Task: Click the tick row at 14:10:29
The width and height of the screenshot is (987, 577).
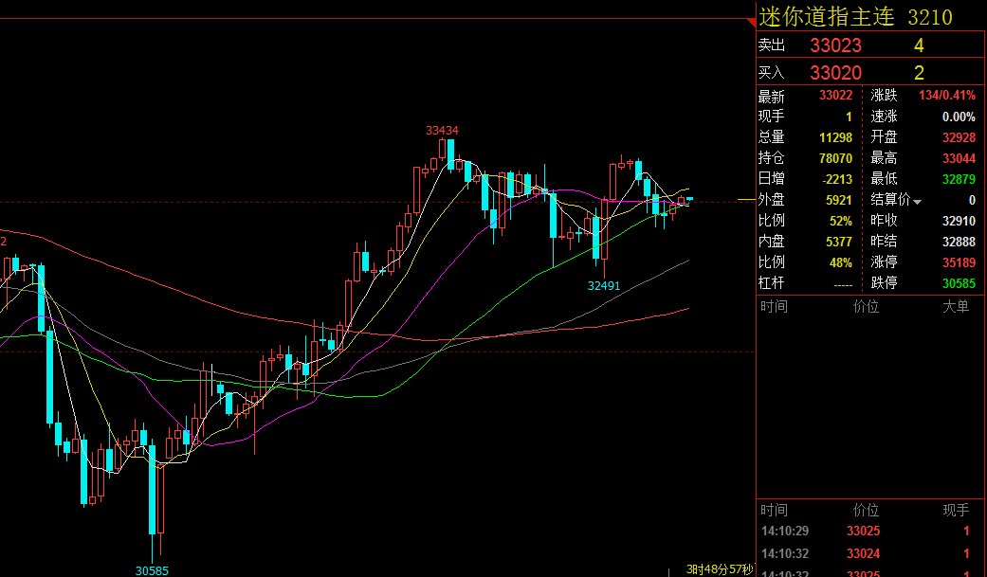Action: [x=871, y=532]
